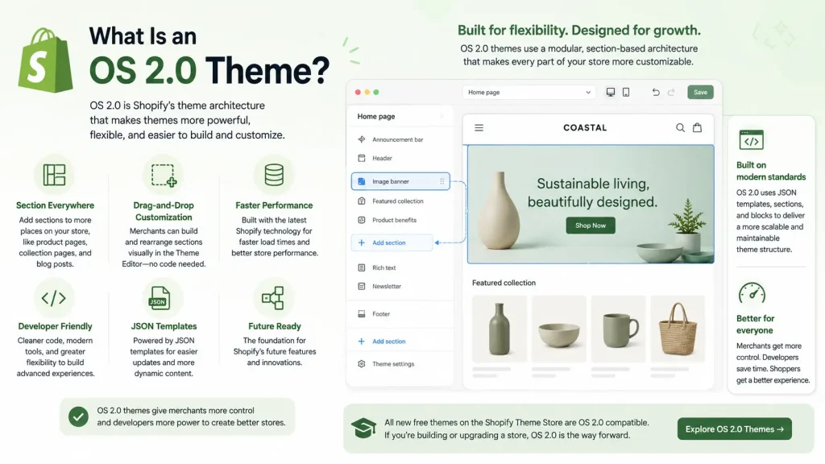This screenshot has width=825, height=464.
Task: Click the Rich text section icon
Action: [362, 267]
